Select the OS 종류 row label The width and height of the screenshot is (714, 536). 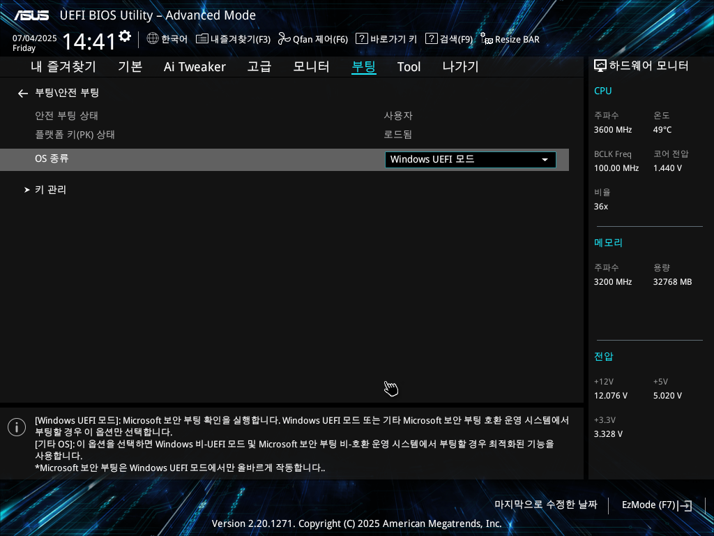pos(52,158)
